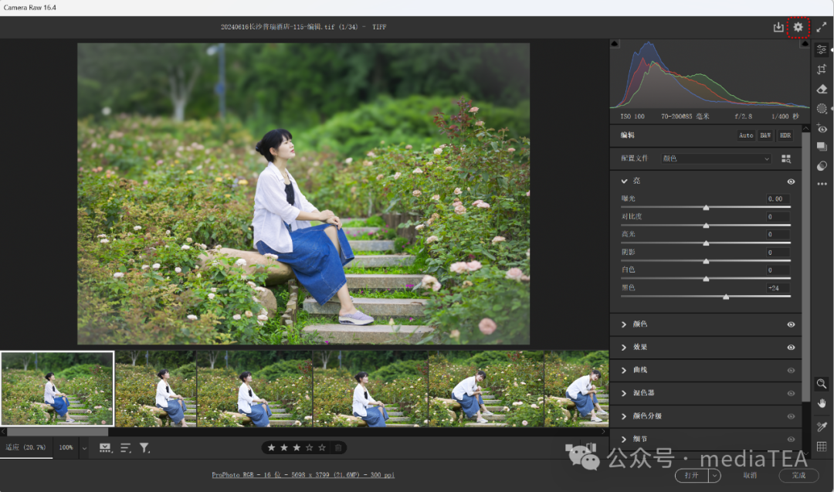Click the filmstrip horizontal scrollbar
Image resolution: width=834 pixels, height=492 pixels.
coord(57,432)
